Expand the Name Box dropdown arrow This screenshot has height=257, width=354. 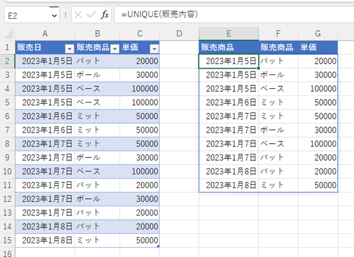coord(54,16)
